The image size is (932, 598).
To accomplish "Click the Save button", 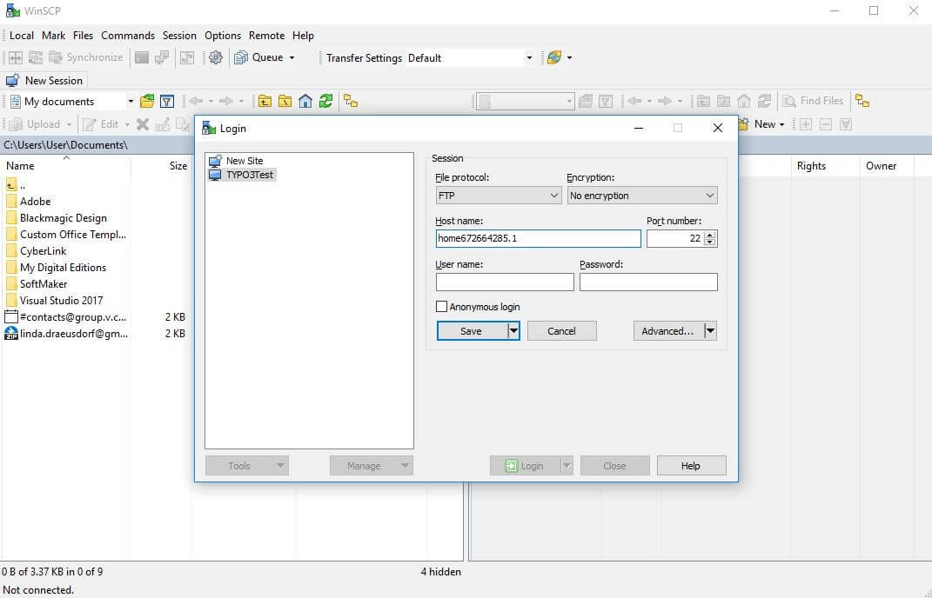I will [x=472, y=331].
